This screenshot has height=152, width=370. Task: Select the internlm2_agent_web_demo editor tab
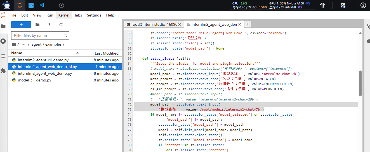[214, 24]
